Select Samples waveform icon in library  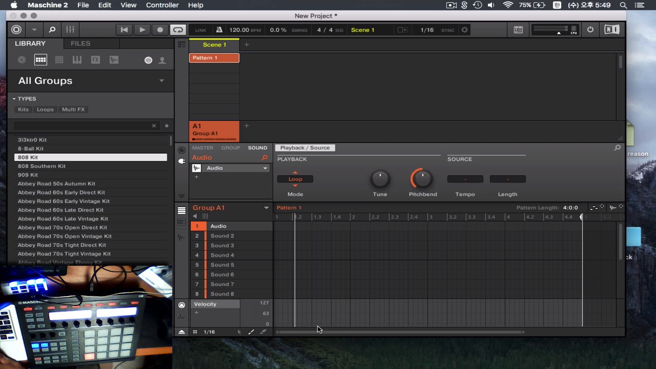tap(114, 60)
